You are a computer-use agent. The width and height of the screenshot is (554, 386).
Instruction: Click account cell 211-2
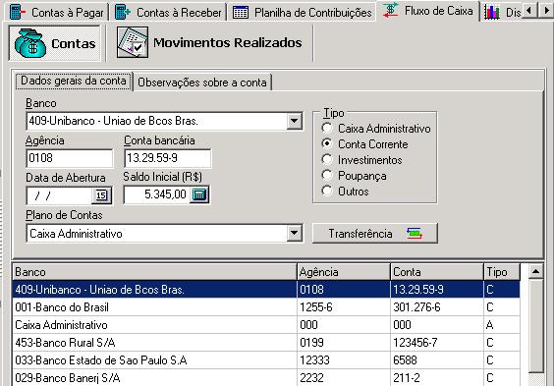point(437,377)
